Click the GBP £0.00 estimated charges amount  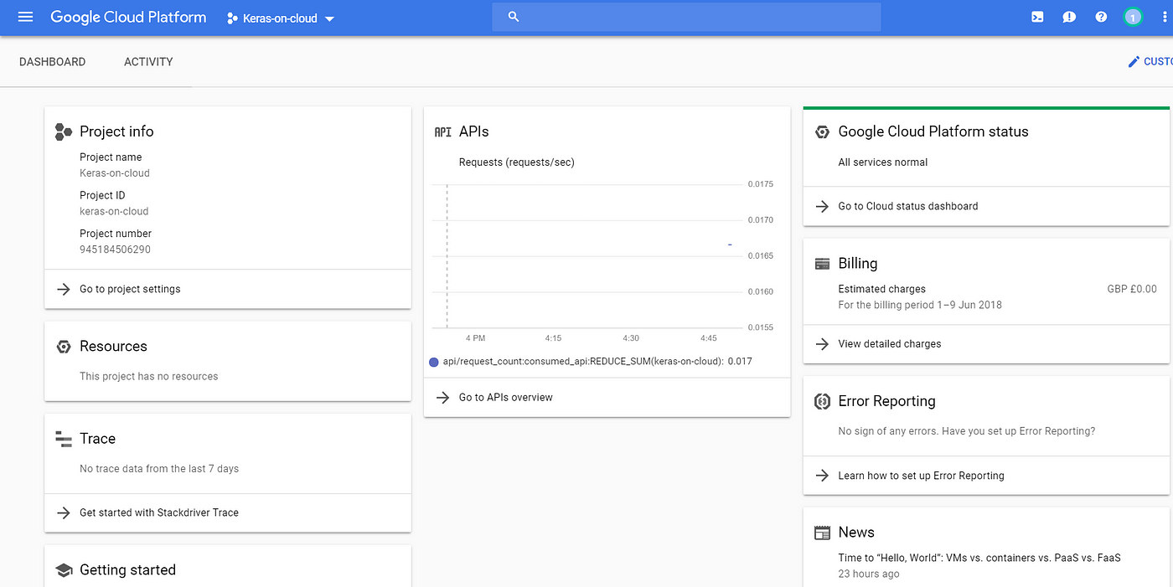click(1132, 289)
